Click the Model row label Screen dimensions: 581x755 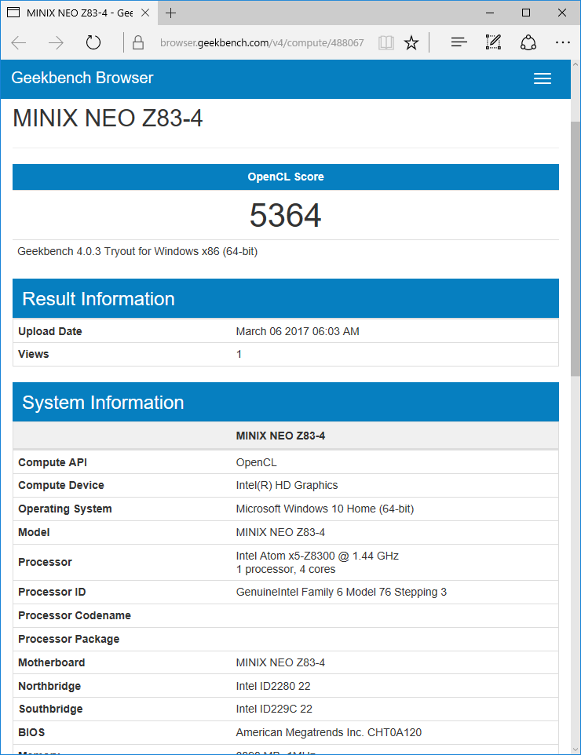[34, 532]
